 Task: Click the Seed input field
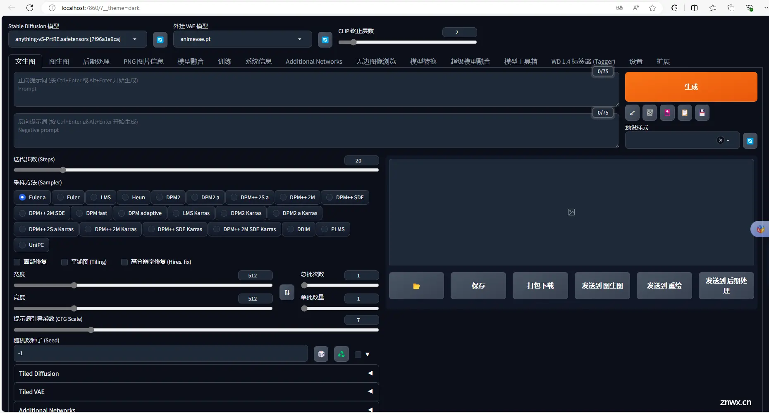(x=161, y=353)
